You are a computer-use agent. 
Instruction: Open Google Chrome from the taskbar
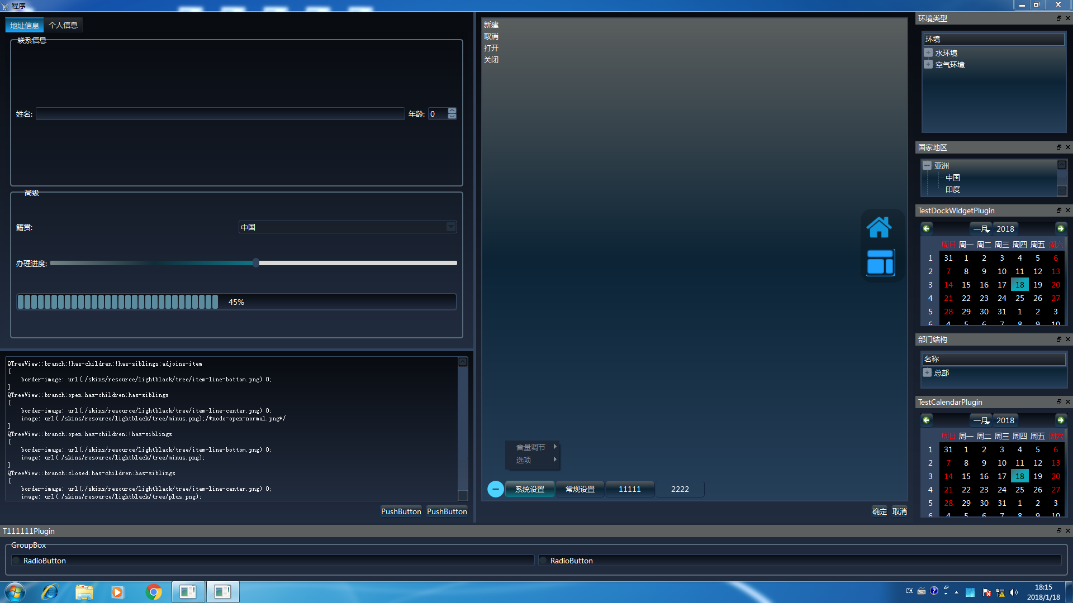[x=154, y=592]
